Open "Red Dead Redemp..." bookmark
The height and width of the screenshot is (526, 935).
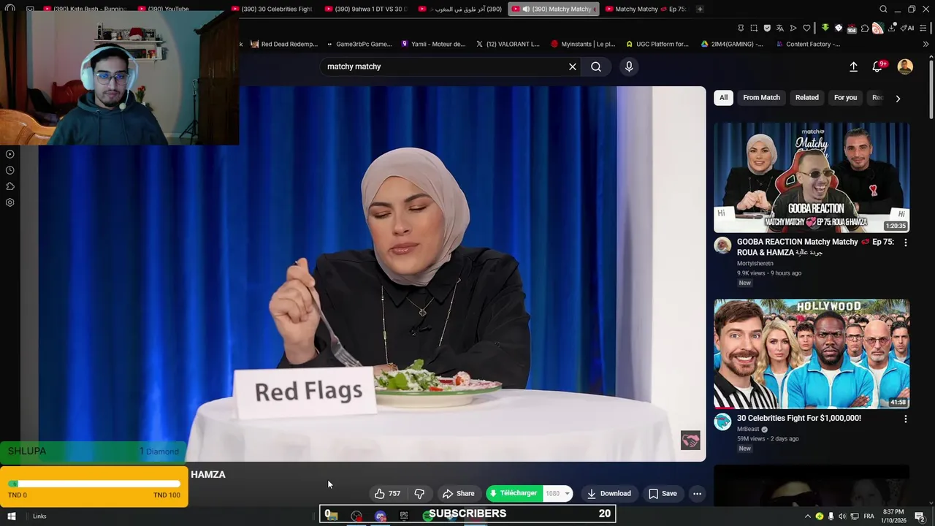284,44
